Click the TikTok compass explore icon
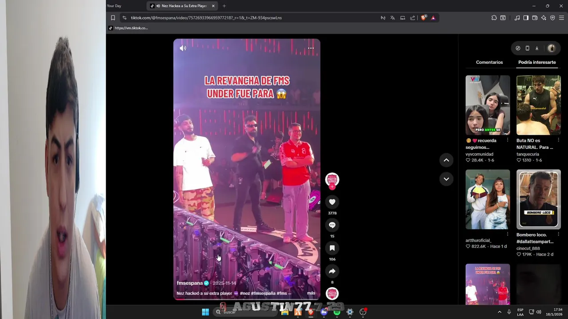This screenshot has height=319, width=568. tap(518, 48)
